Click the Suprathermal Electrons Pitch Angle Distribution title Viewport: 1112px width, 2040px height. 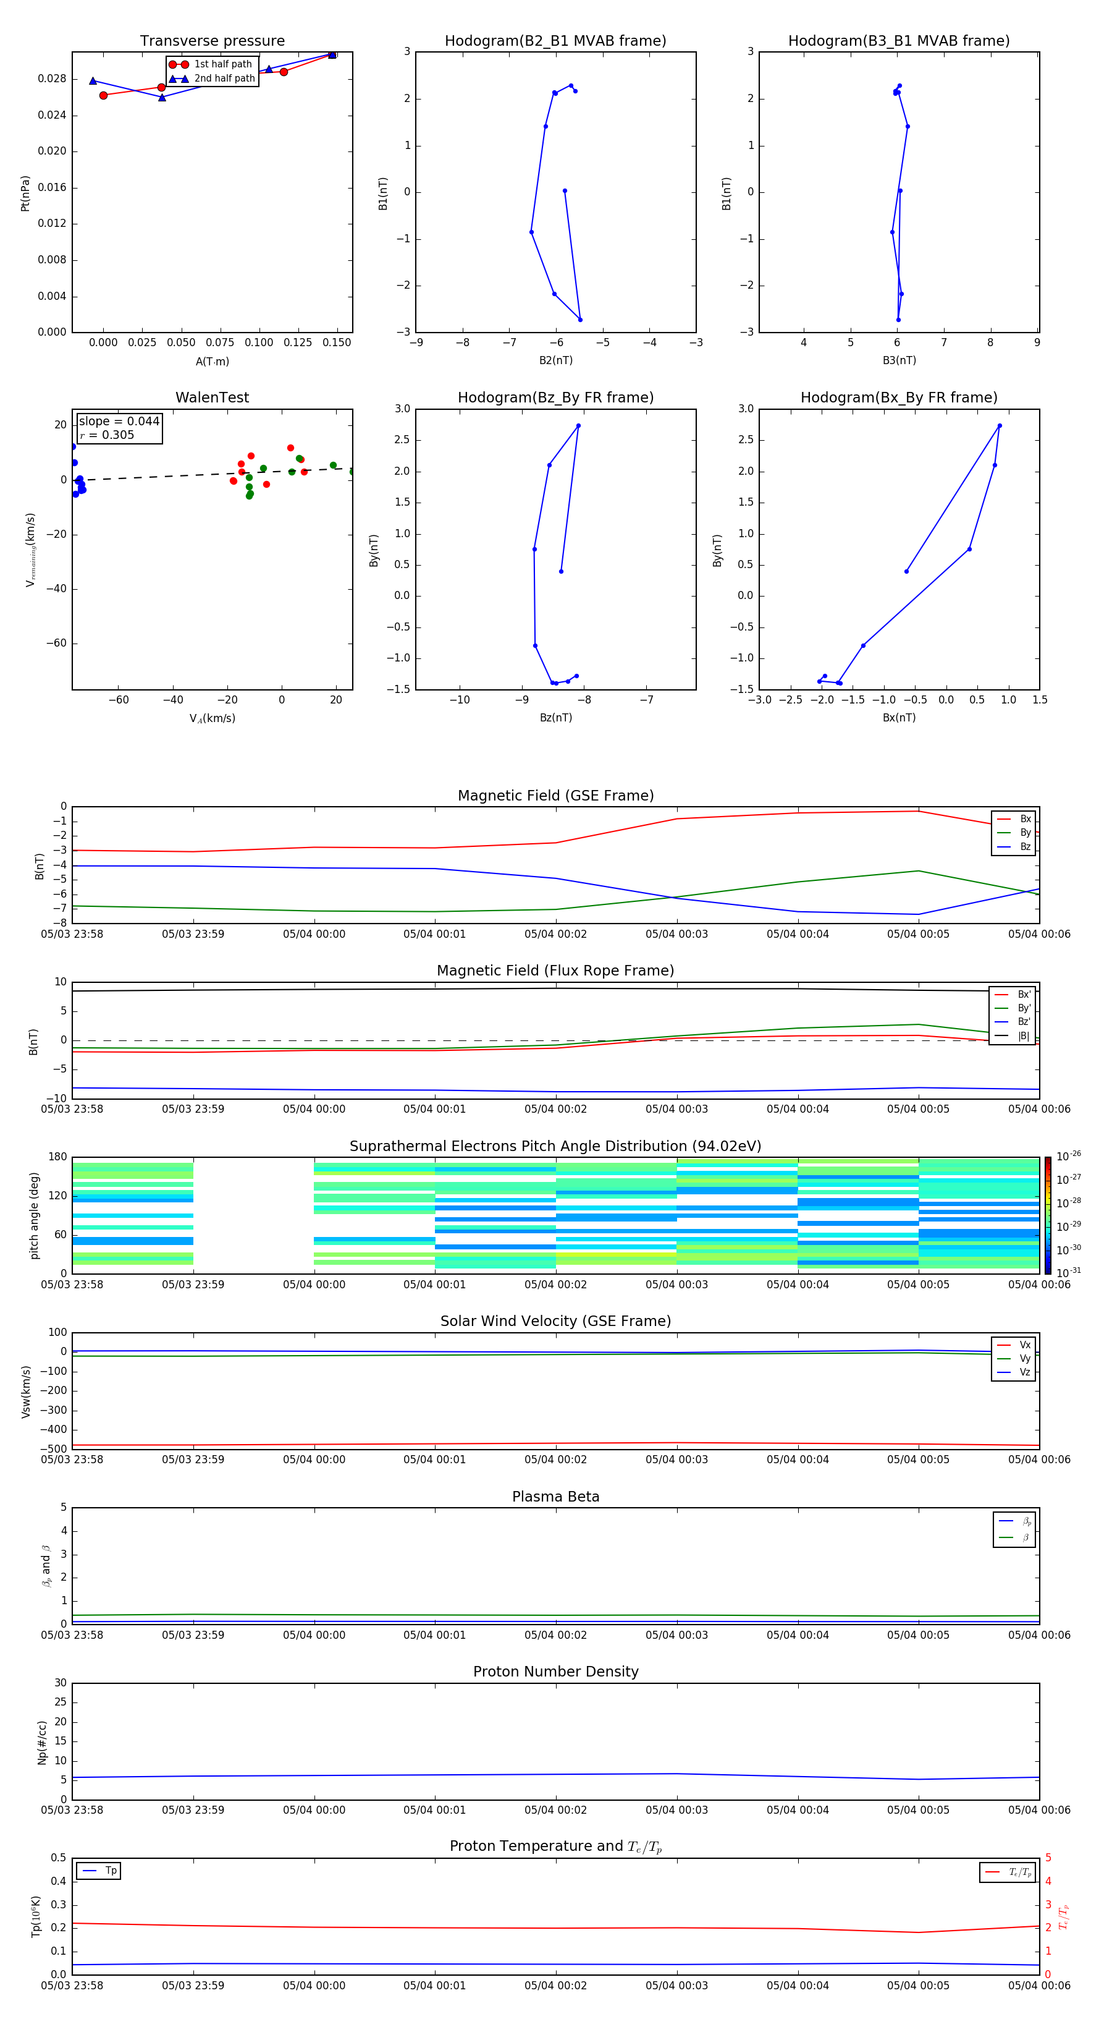555,1147
